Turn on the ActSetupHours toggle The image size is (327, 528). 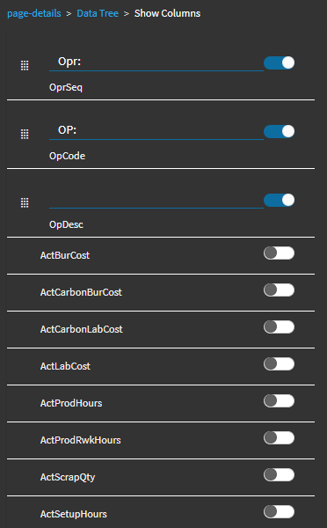[x=279, y=512]
